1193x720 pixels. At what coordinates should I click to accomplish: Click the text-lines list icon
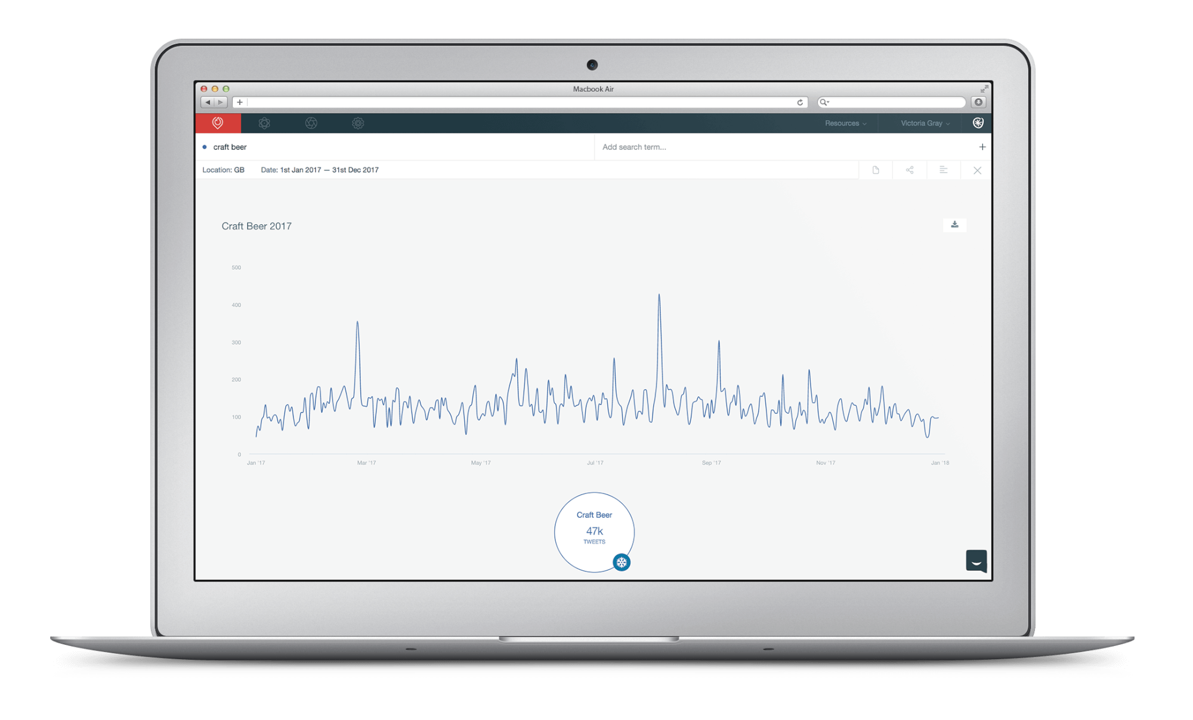point(944,170)
